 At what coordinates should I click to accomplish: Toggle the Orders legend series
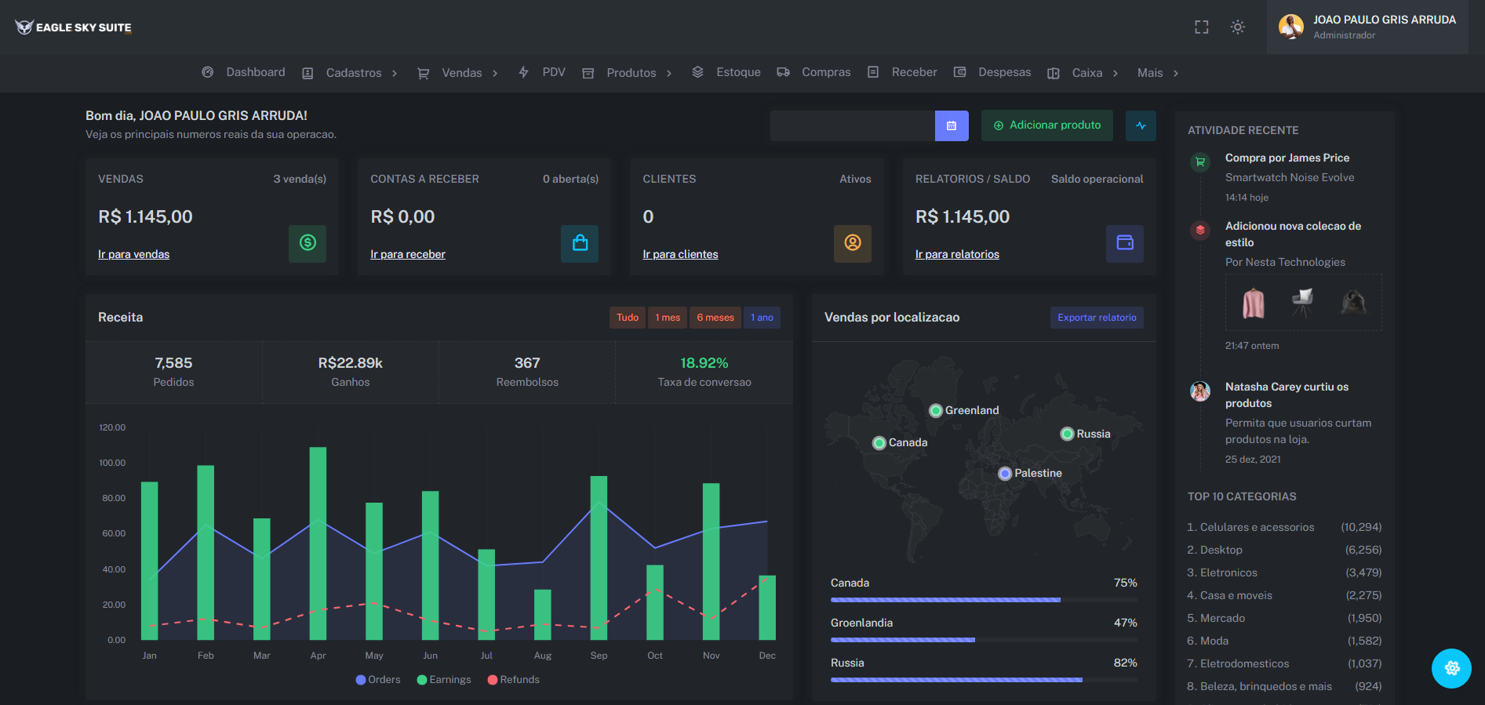[378, 680]
